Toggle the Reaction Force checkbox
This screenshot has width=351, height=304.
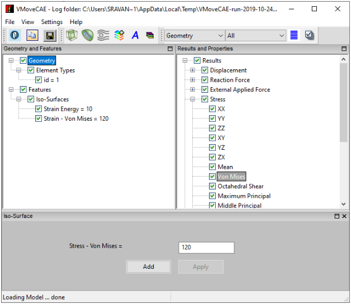point(205,80)
